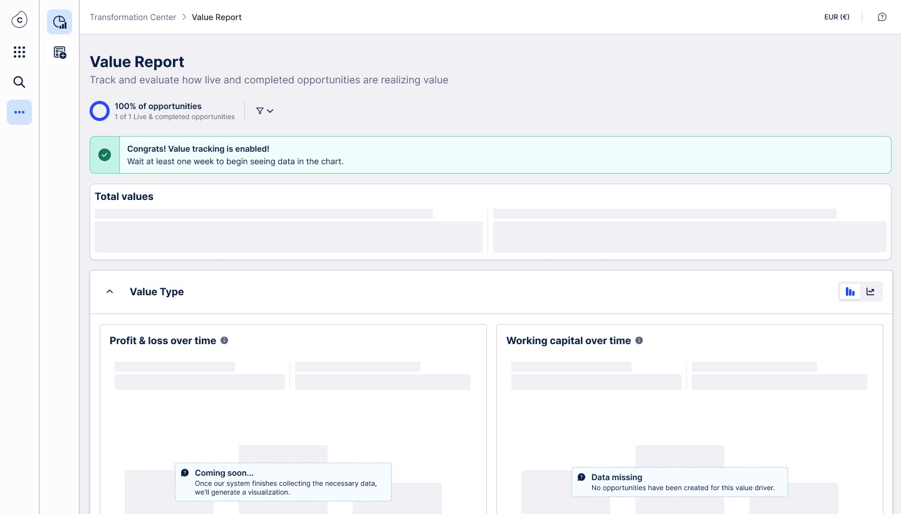Click the 'Data missing' notice heading

point(617,477)
